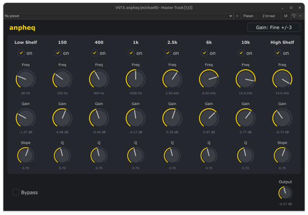Toggle the UI button

pyautogui.click(x=285, y=16)
